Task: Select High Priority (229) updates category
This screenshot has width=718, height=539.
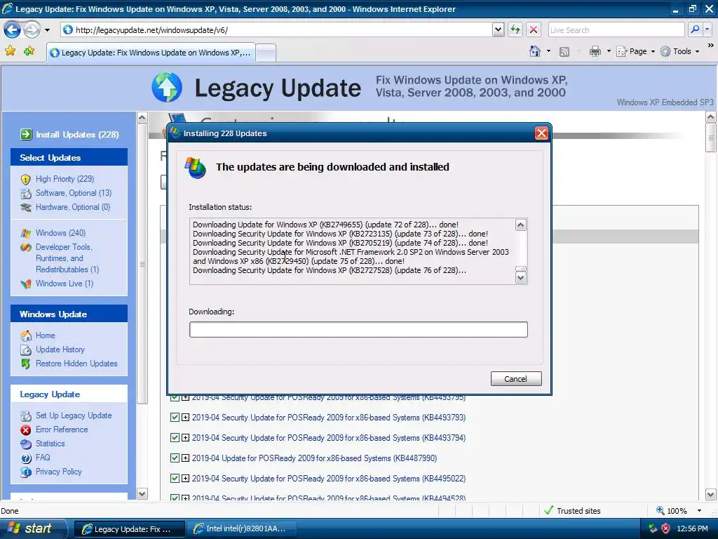Action: tap(65, 179)
